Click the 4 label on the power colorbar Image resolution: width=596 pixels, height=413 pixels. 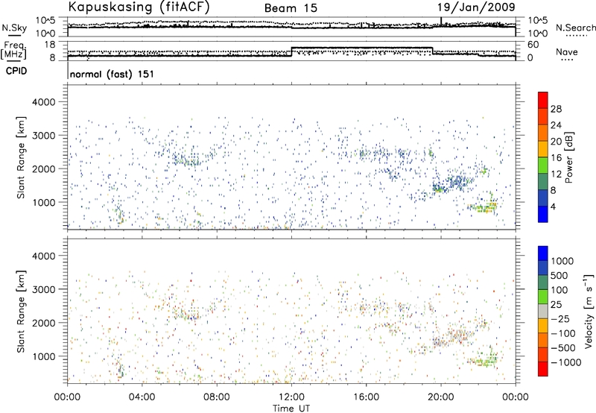pos(554,207)
